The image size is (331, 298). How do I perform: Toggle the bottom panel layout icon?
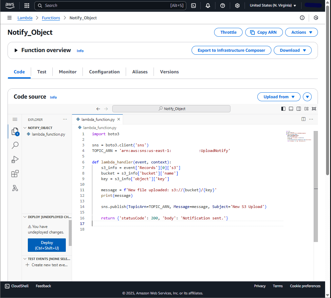[291, 109]
